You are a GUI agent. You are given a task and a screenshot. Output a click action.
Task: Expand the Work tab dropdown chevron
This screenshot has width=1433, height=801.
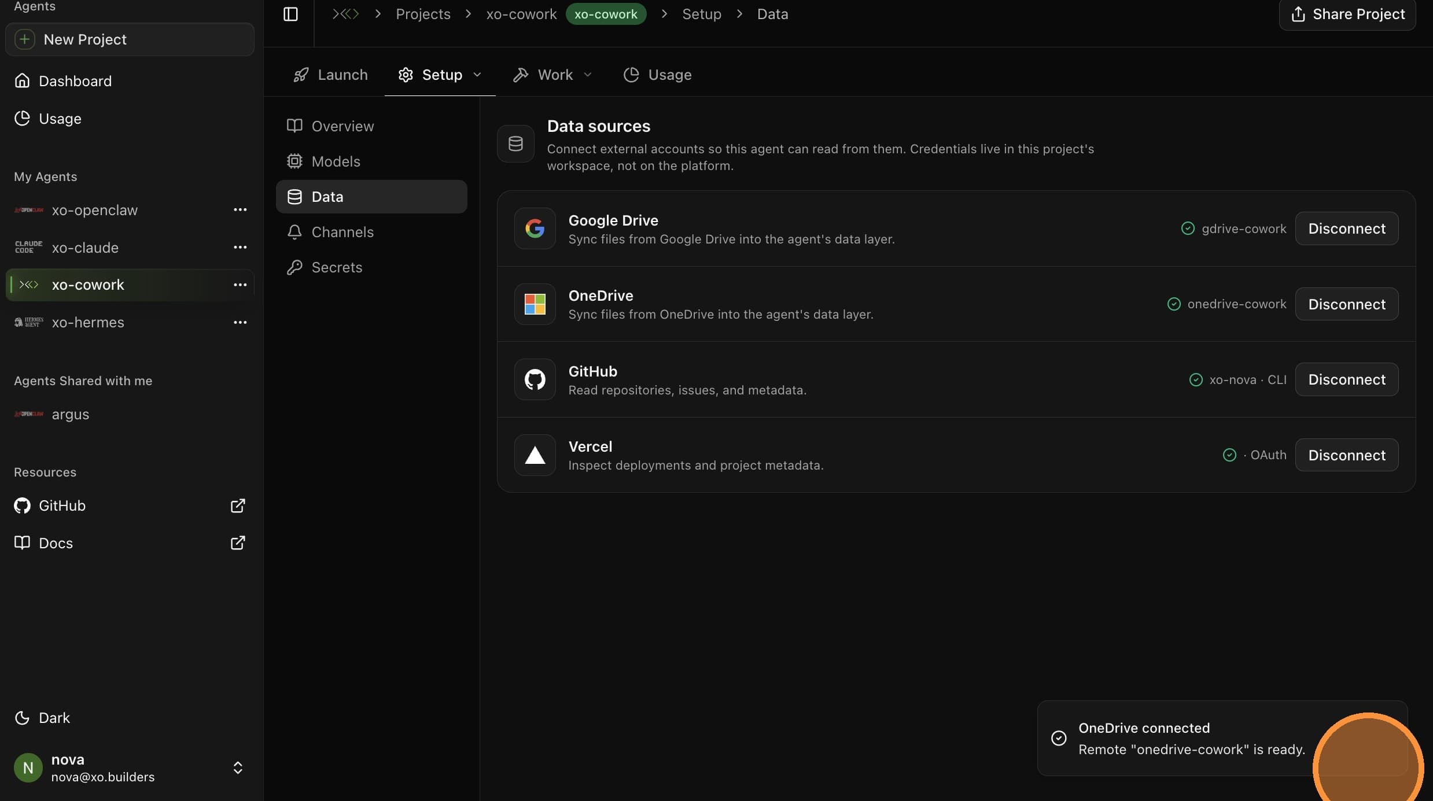pyautogui.click(x=588, y=75)
